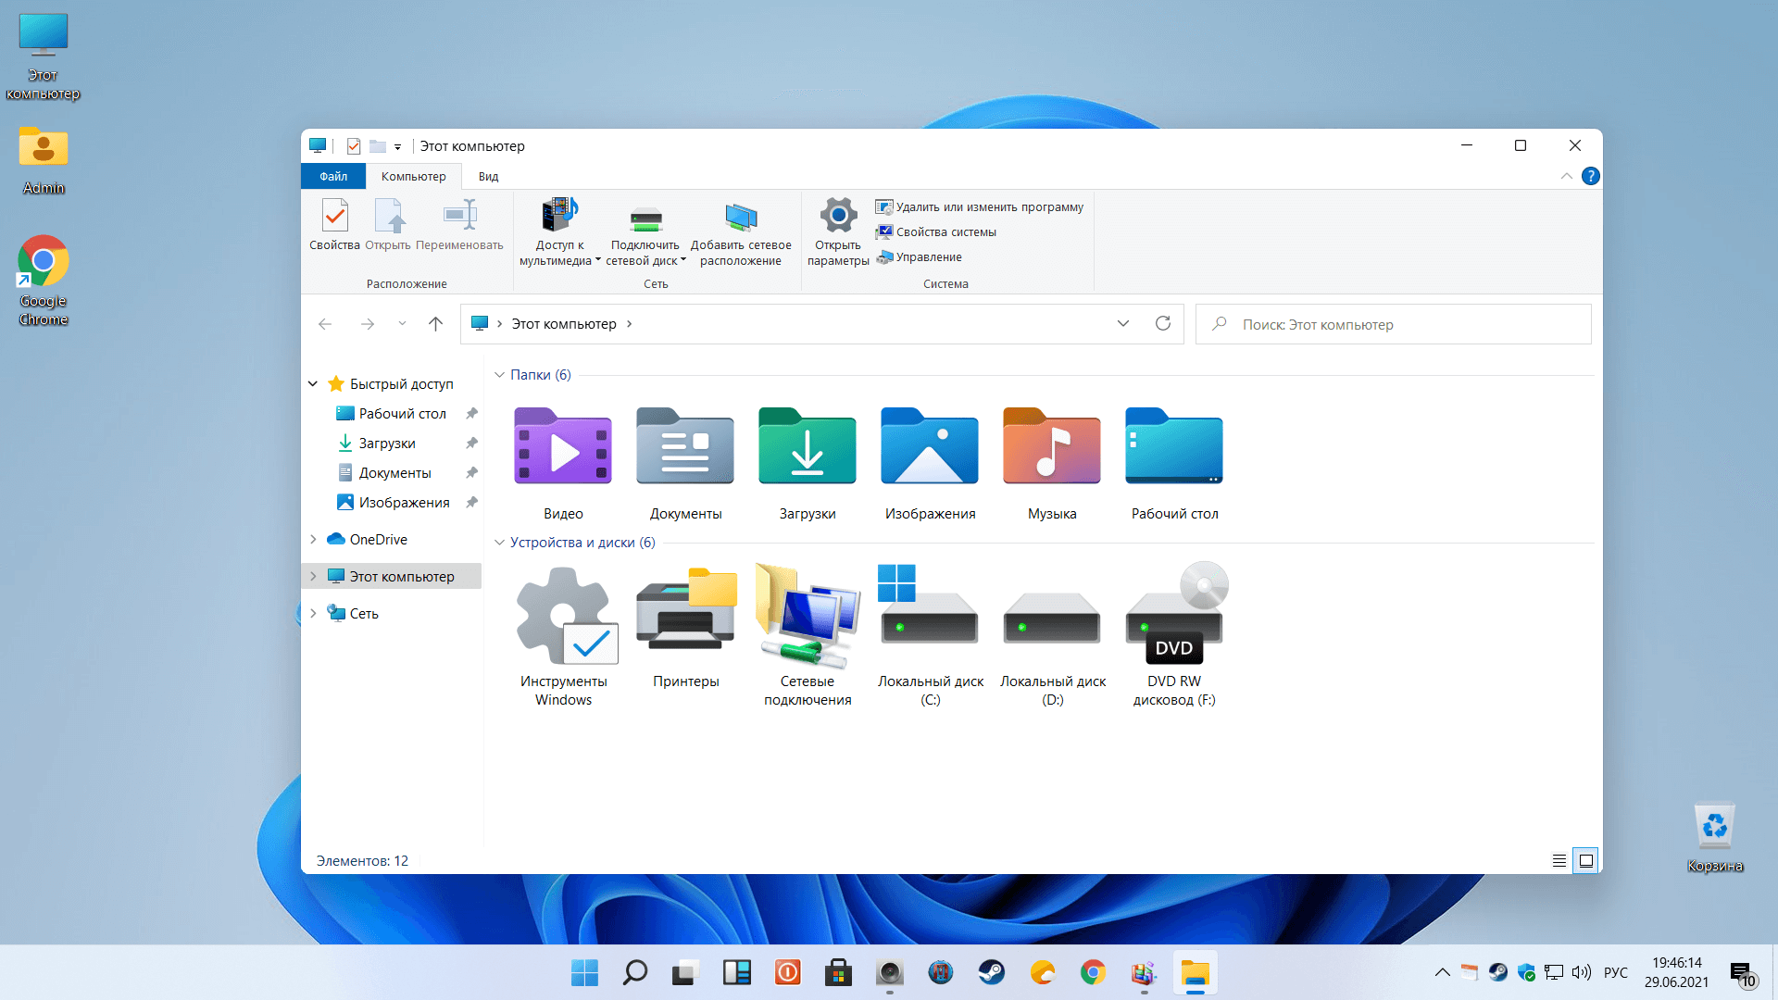Click Свойства системы
Screen dimensions: 1778x1000
[936, 231]
